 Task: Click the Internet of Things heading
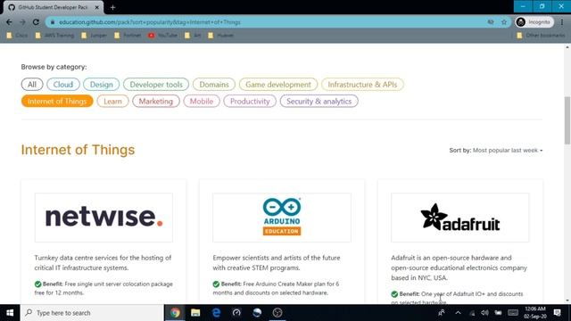coord(78,150)
